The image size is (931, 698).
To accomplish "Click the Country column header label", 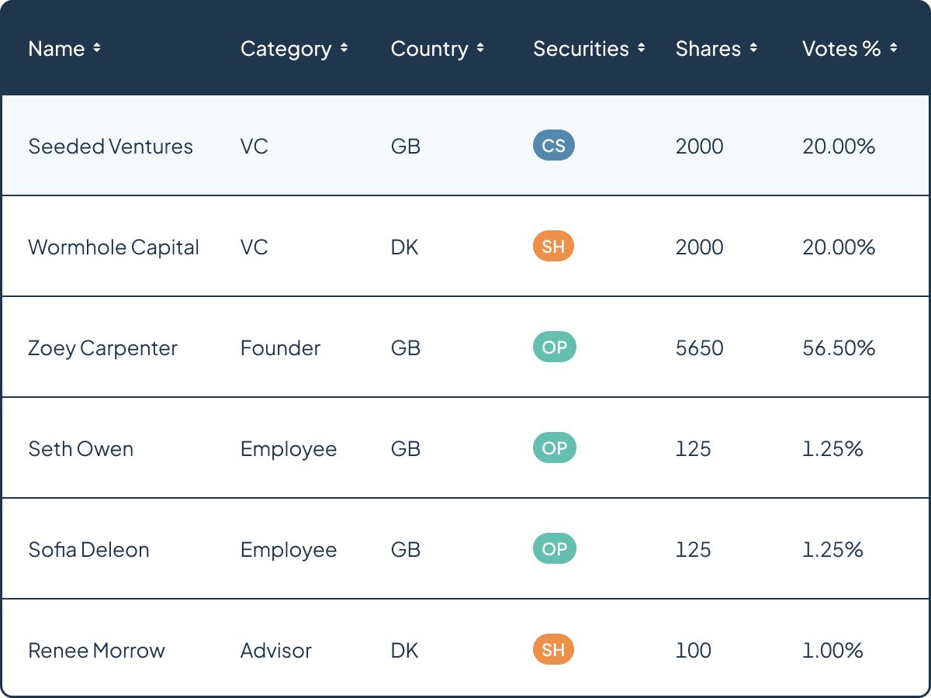I will tap(430, 50).
